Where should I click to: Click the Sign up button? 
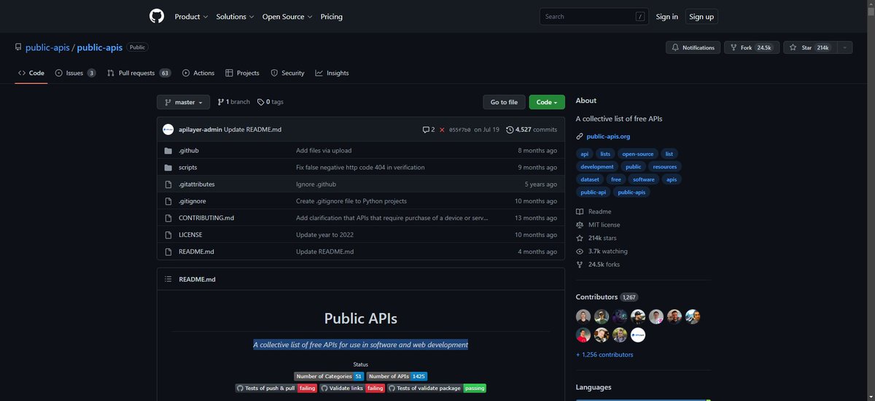(701, 16)
